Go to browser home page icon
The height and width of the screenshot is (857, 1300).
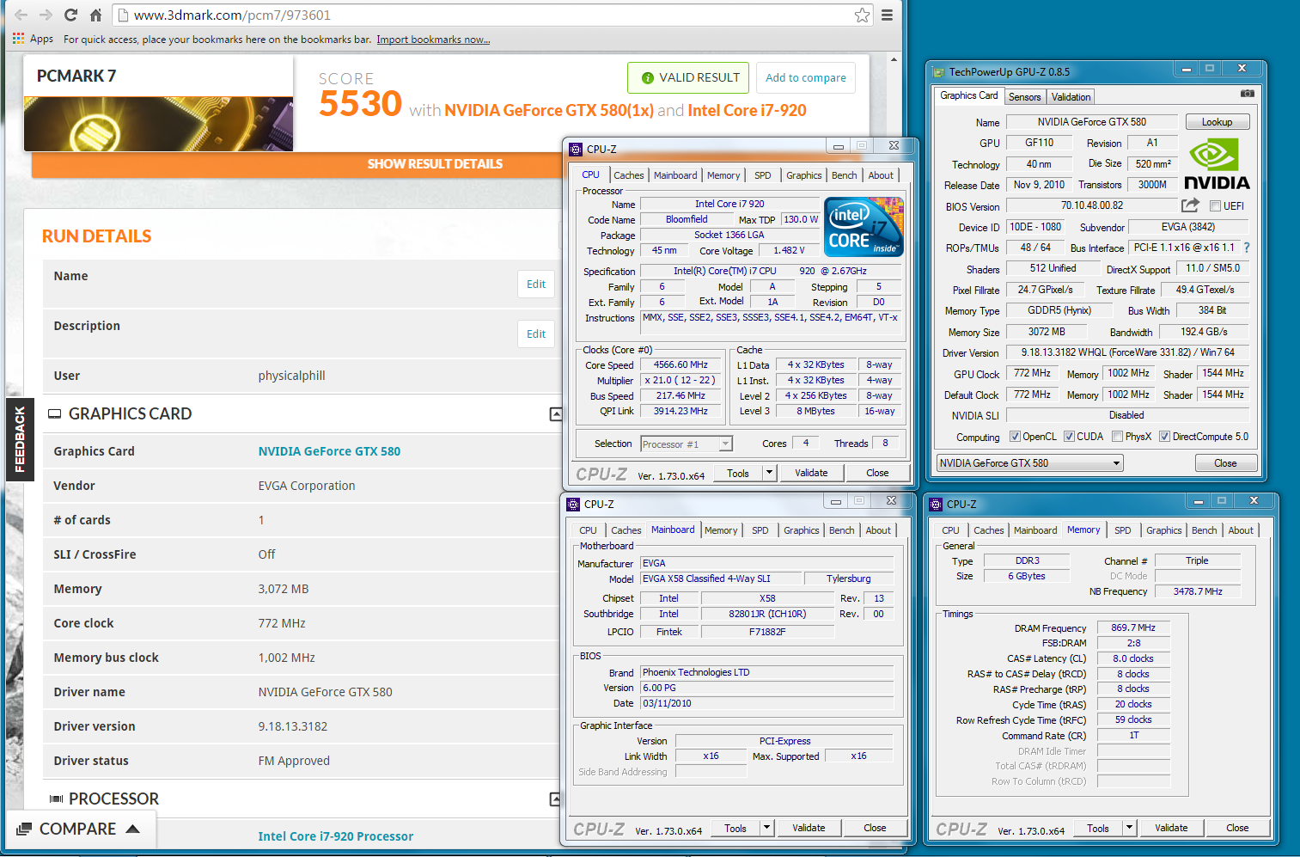click(x=95, y=15)
